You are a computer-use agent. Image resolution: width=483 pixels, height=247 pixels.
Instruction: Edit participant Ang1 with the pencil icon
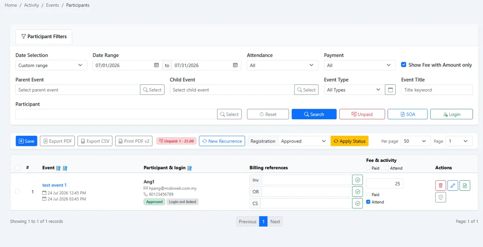coord(453,186)
